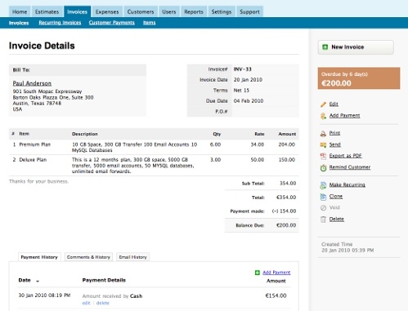Click the Sub Total 354.00 value
This screenshot has height=311, width=408.
[288, 184]
